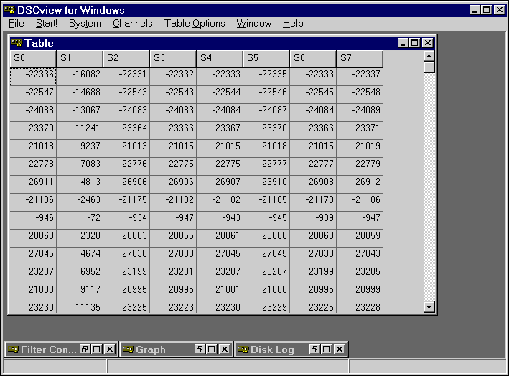Select the cell with value -72
Viewport: 509px width, 376px height.
[x=80, y=220]
